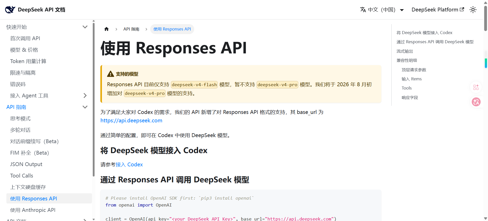Image resolution: width=488 pixels, height=221 pixels.
Task: Jump to 将 DeepSeek 模型接入 Codex in contents
Action: tap(424, 33)
